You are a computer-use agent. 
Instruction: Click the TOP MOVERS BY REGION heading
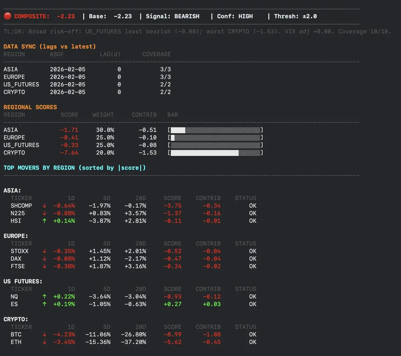click(75, 168)
